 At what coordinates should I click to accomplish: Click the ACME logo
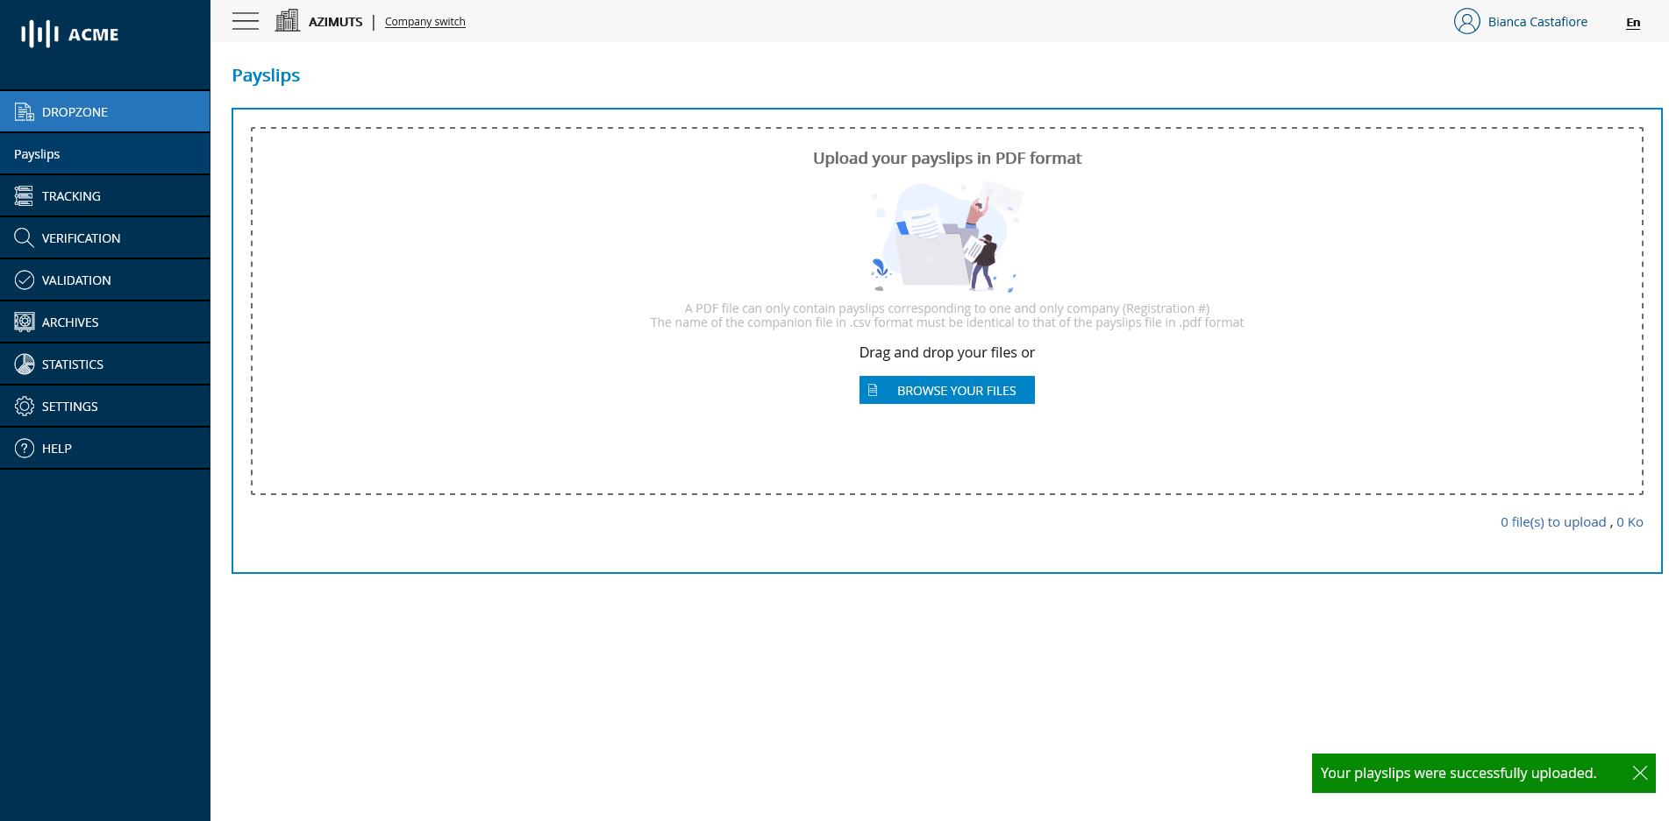click(68, 34)
